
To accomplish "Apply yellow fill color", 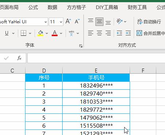I will click(40, 33).
